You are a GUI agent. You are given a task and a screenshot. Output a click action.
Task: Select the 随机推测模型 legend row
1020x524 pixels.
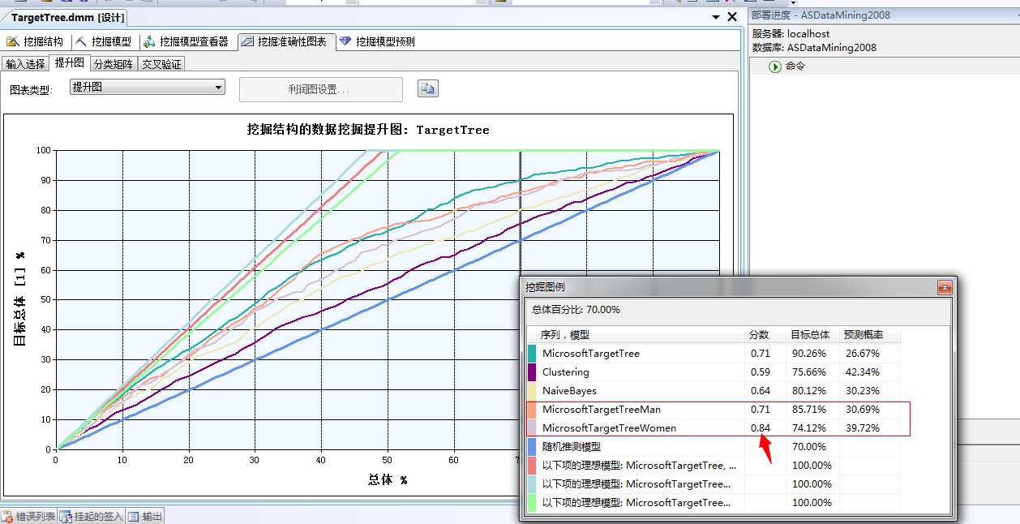[714, 447]
